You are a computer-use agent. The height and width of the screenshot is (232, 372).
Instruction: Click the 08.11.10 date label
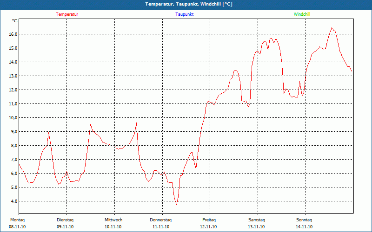click(x=17, y=227)
